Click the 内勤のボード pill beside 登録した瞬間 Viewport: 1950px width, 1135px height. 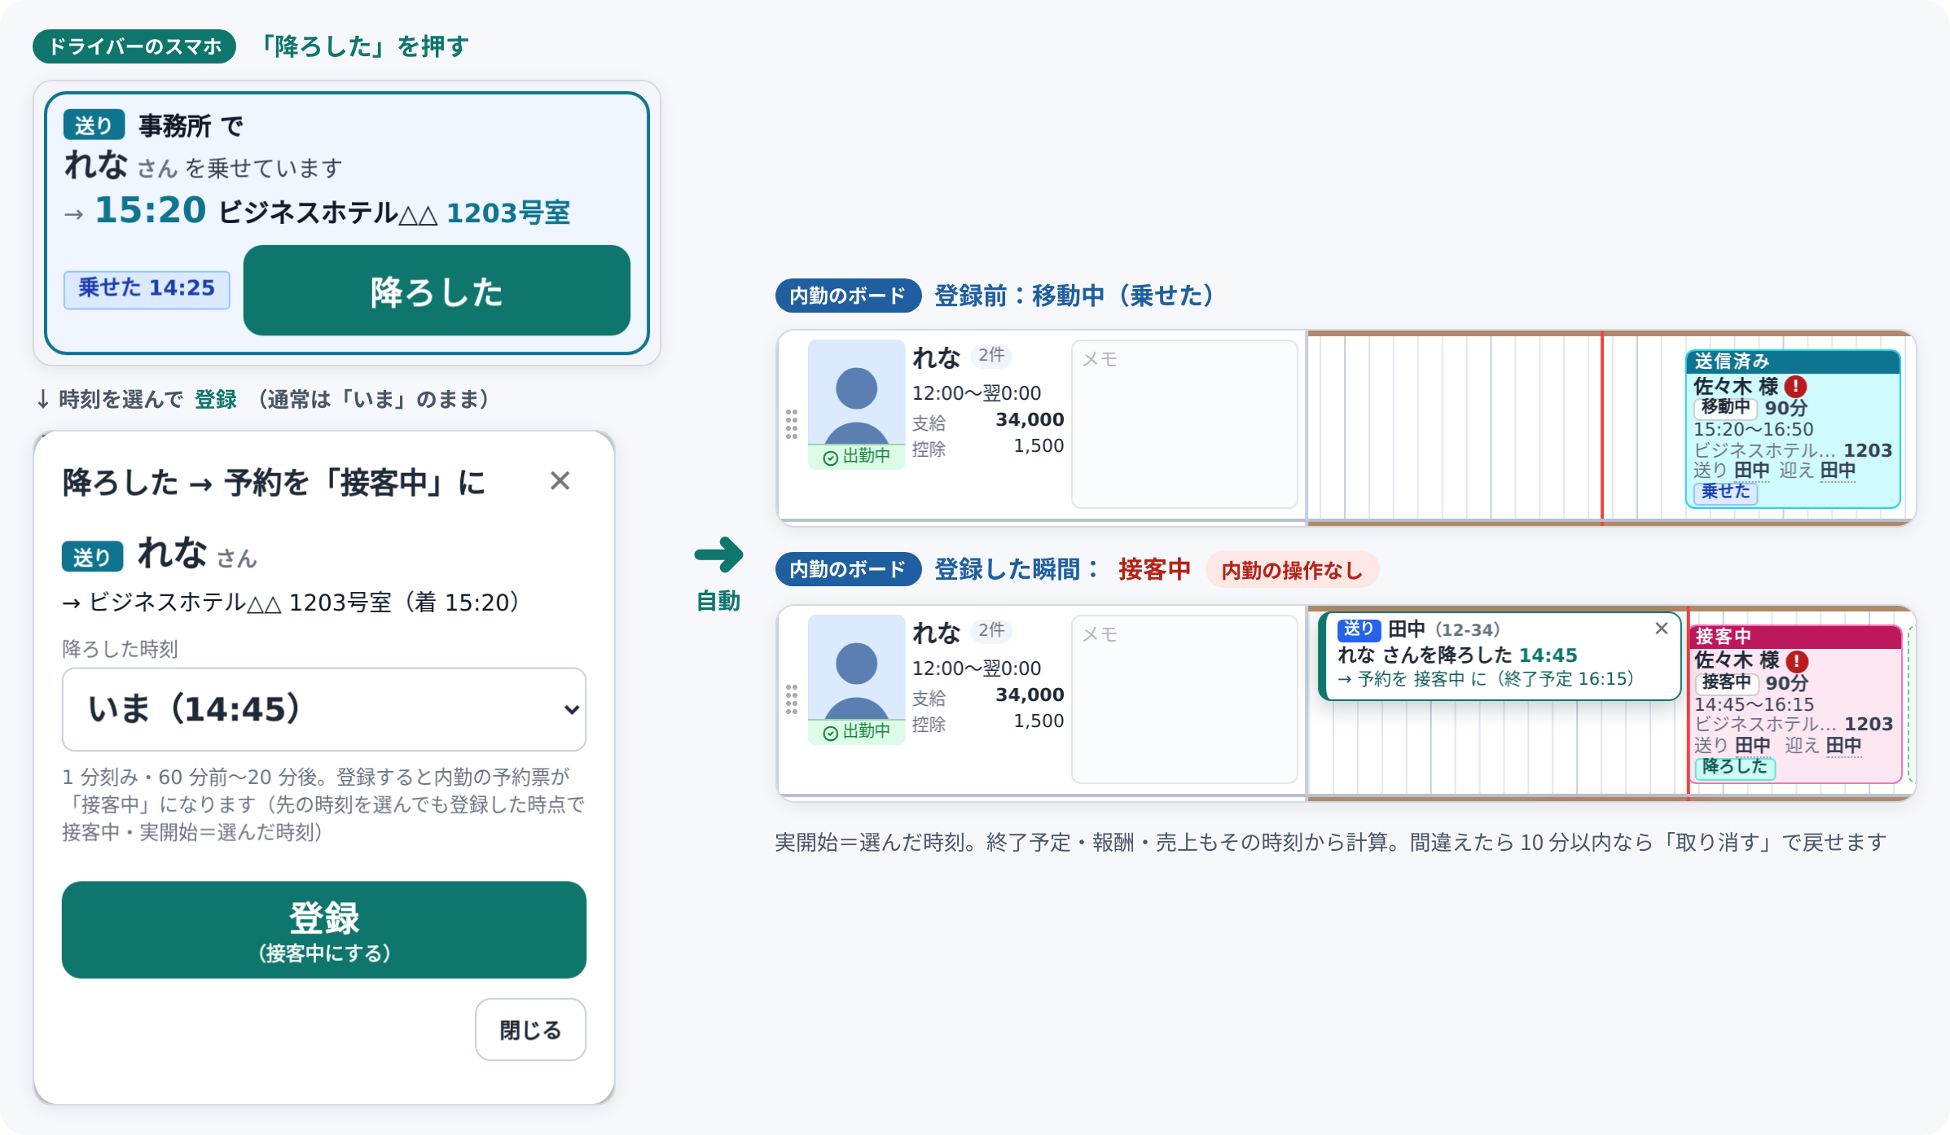(x=848, y=569)
